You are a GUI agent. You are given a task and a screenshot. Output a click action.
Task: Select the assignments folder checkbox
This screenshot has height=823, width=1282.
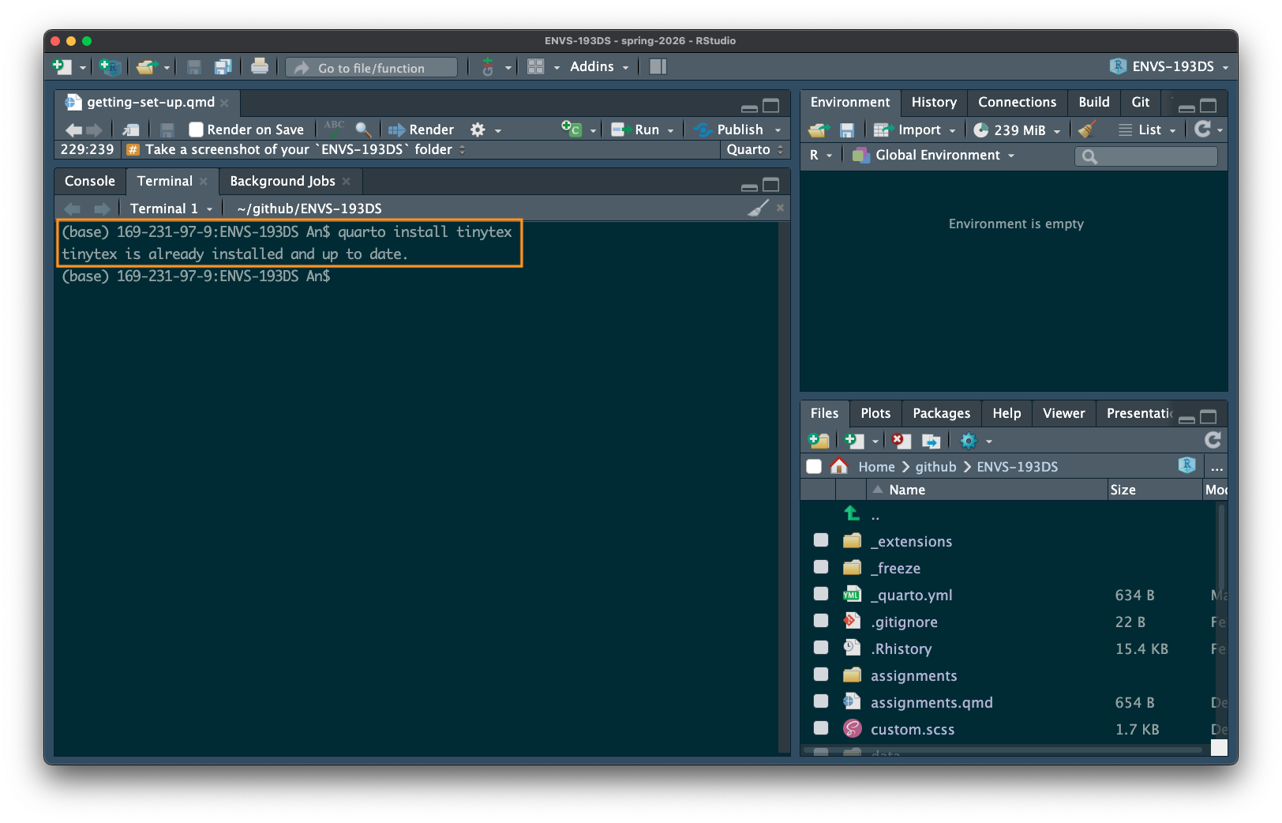(x=821, y=675)
